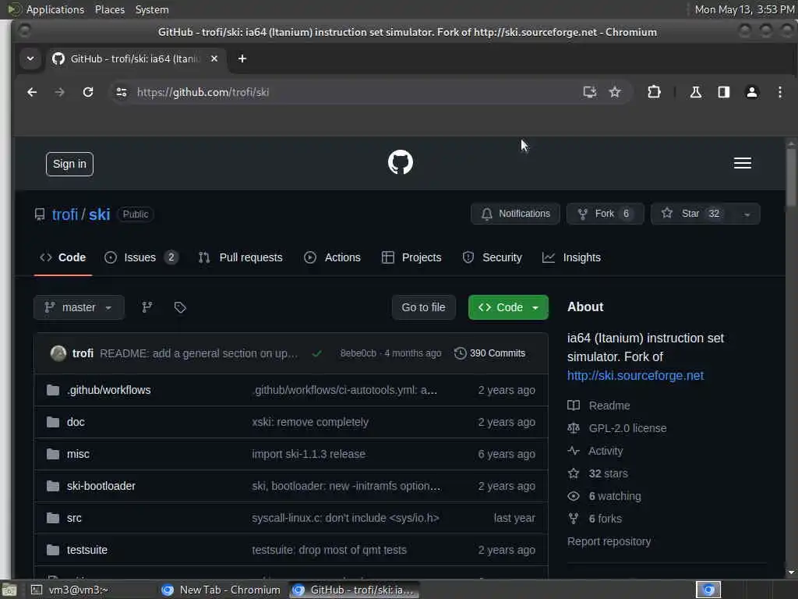The width and height of the screenshot is (798, 599).
Task: Click the src folder icon
Action: tap(53, 518)
